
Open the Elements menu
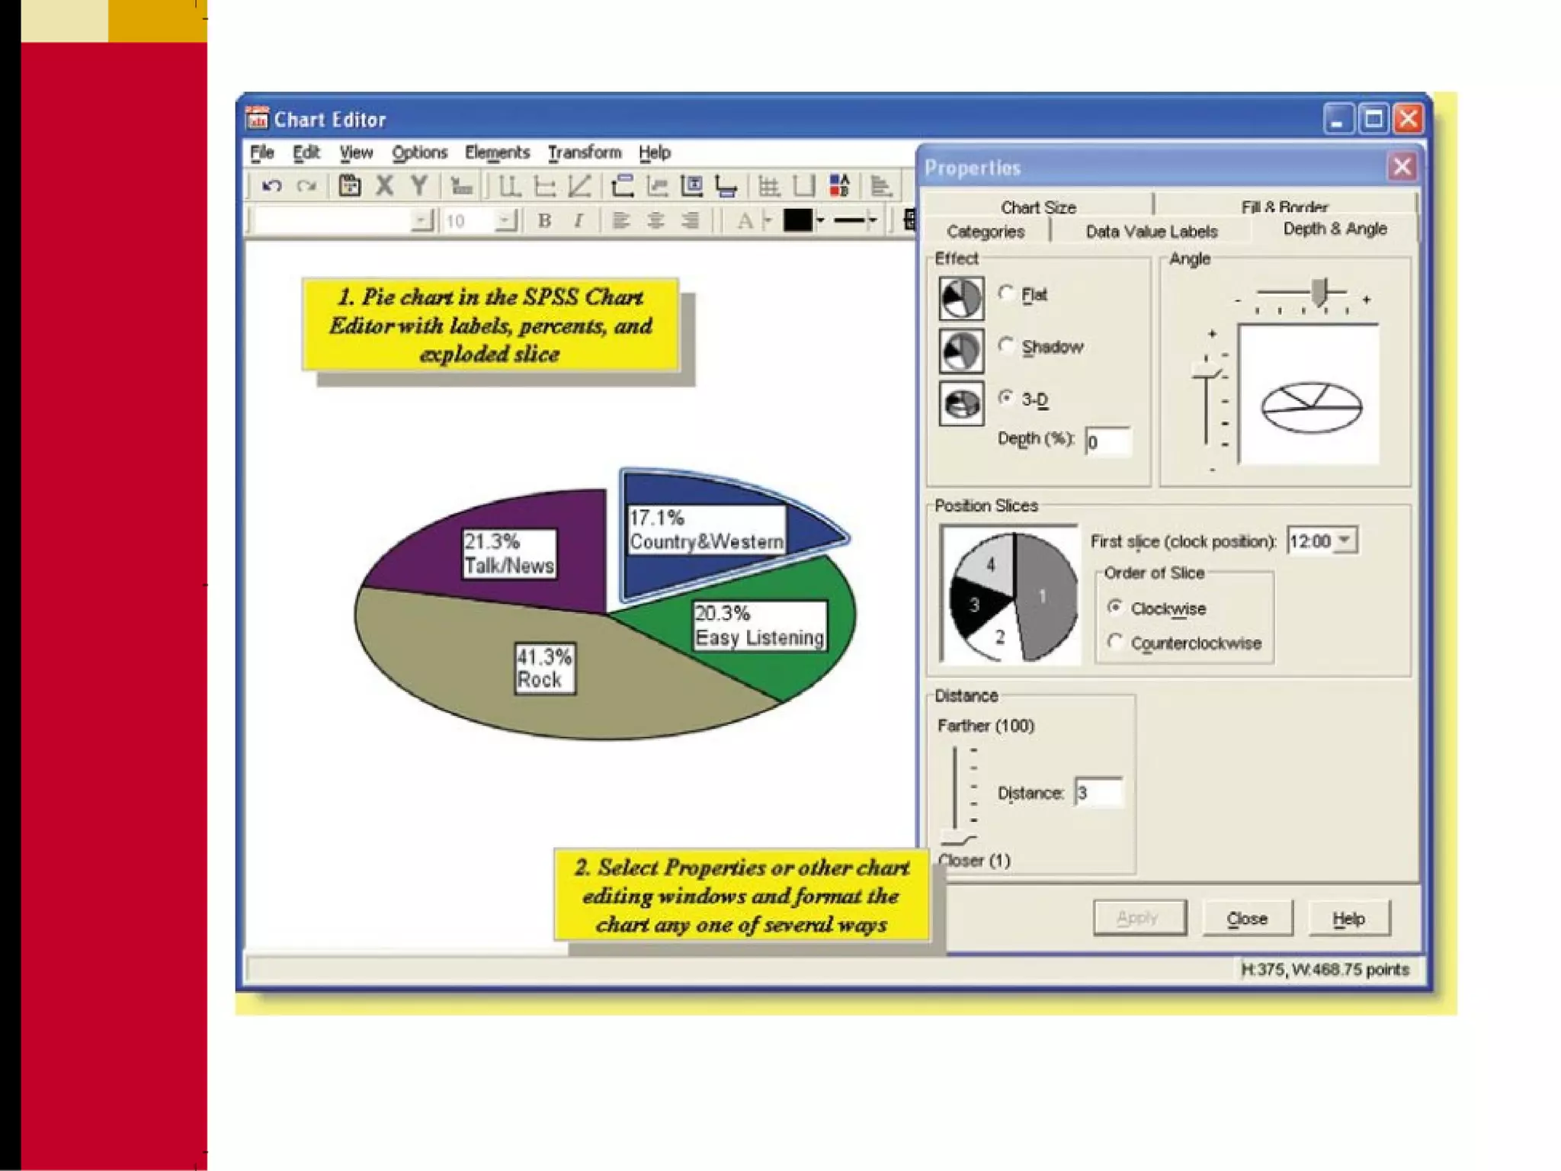coord(497,152)
